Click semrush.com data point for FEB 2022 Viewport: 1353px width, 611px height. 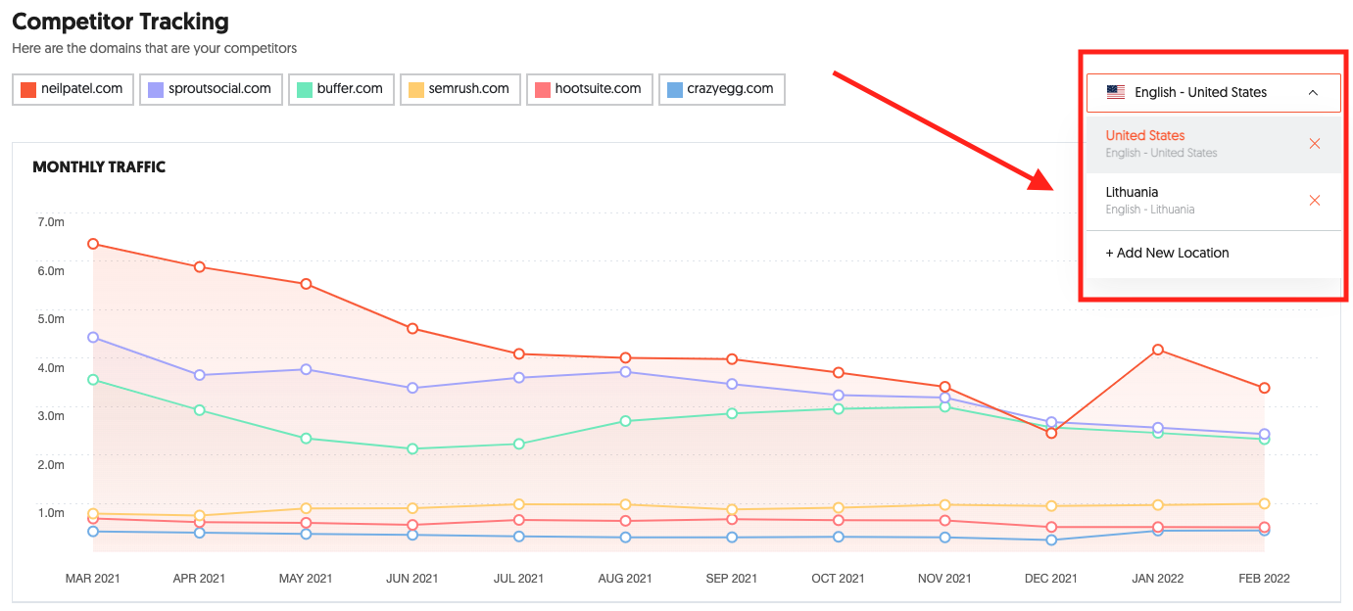(x=1264, y=503)
